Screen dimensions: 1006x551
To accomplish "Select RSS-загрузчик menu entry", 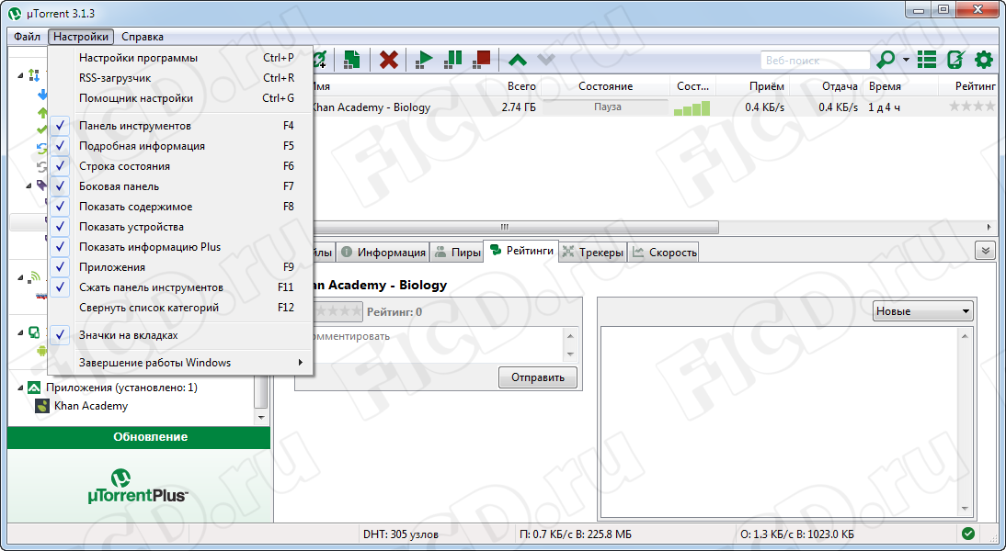I will tap(180, 78).
